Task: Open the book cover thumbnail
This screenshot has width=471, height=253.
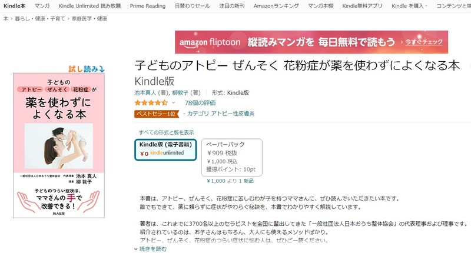Action: [59, 145]
